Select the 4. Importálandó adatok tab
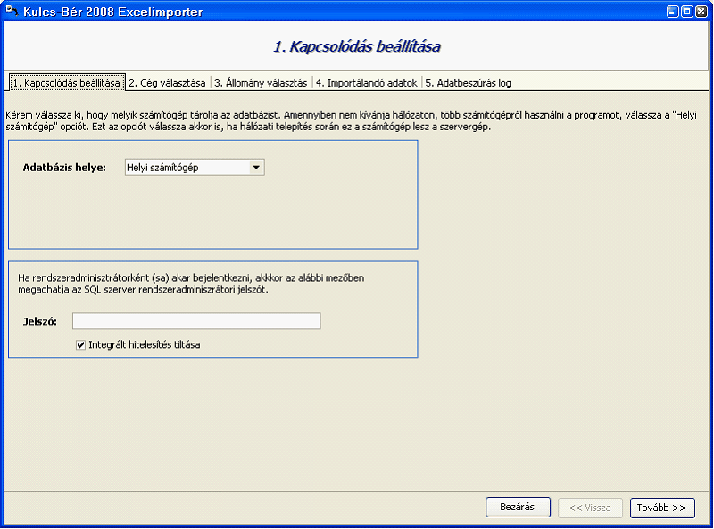 (x=367, y=83)
